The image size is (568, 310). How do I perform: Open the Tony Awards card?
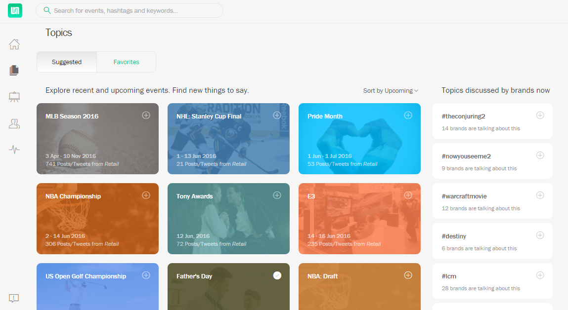pos(228,219)
